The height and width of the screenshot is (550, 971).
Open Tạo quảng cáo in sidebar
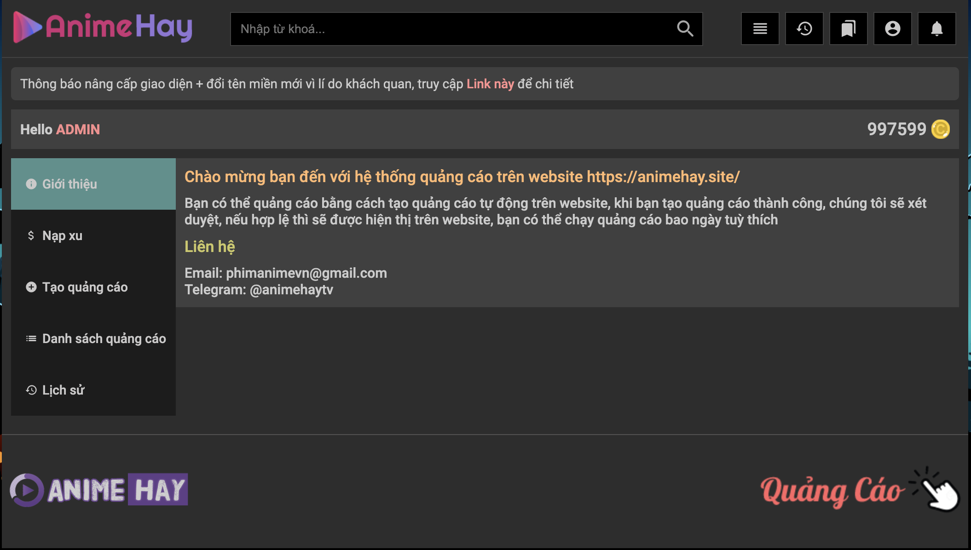click(93, 287)
